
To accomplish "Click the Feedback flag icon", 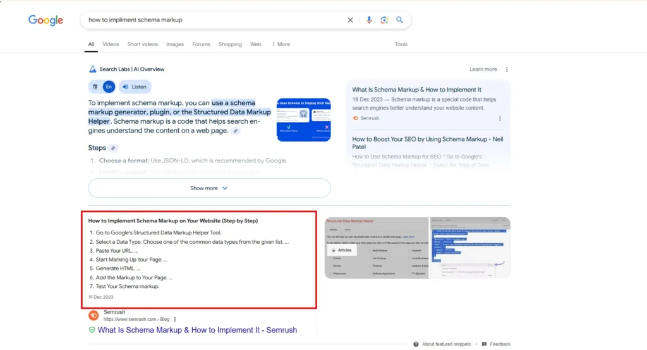I will click(x=484, y=344).
